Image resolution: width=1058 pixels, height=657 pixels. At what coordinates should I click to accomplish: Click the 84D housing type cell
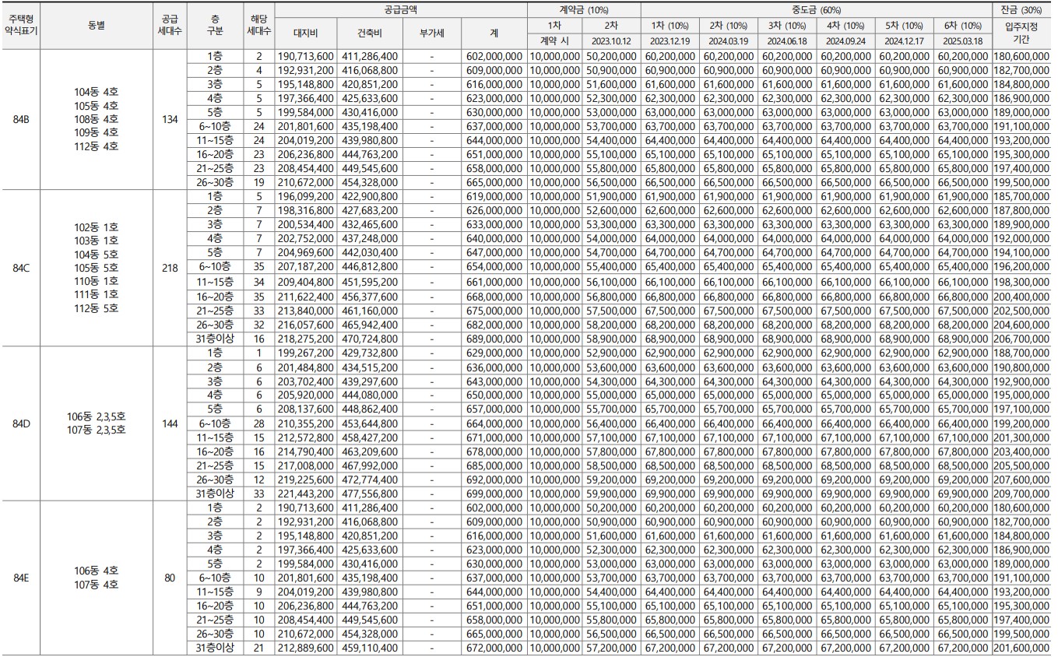point(20,423)
